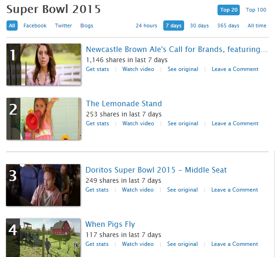
Task: Get stats for When Pigs Fly
Action: pyautogui.click(x=97, y=244)
